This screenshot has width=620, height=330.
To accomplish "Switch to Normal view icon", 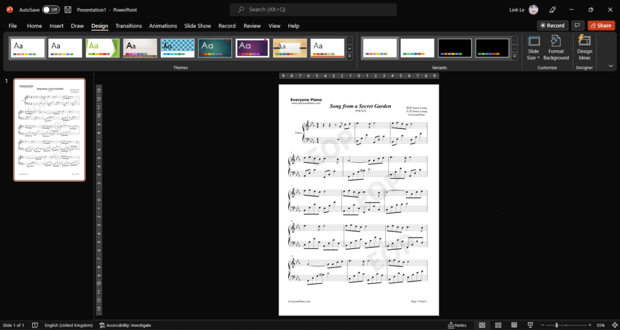I will (x=482, y=325).
